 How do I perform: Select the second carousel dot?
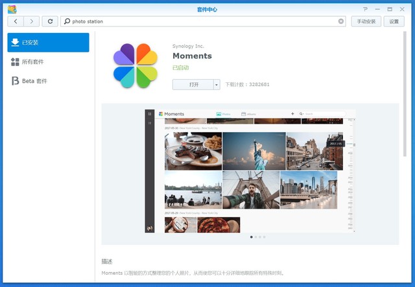pyautogui.click(x=255, y=237)
